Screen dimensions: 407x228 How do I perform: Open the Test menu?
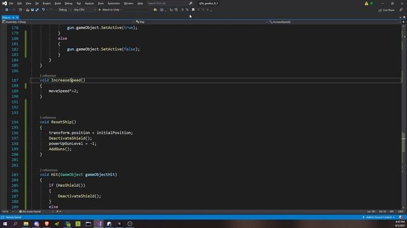tap(79, 3)
